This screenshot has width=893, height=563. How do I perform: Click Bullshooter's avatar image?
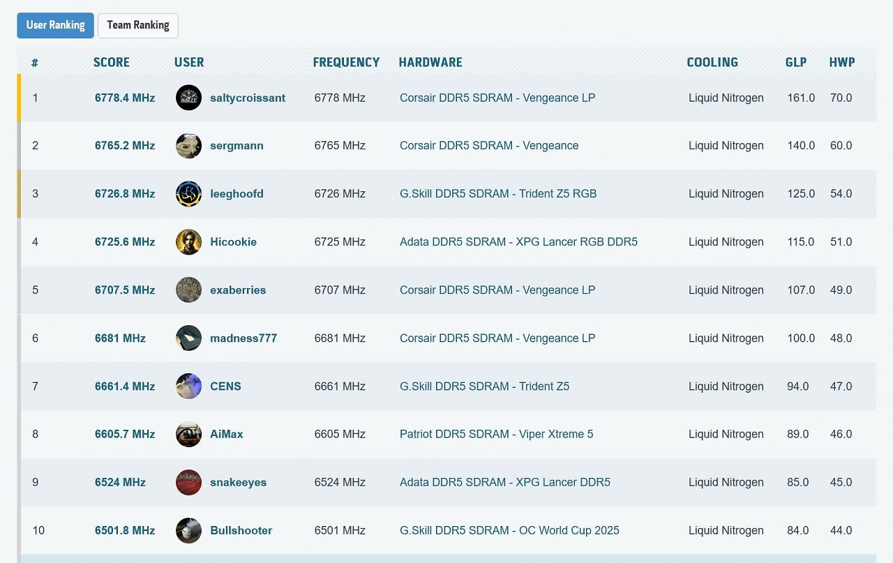[x=188, y=530]
